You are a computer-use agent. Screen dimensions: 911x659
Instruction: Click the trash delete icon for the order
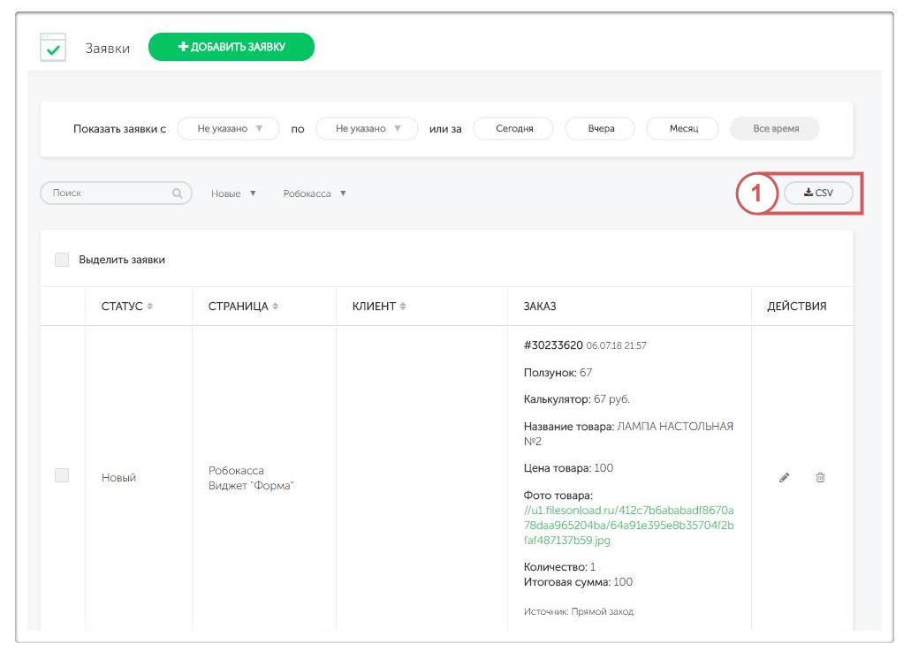click(820, 478)
